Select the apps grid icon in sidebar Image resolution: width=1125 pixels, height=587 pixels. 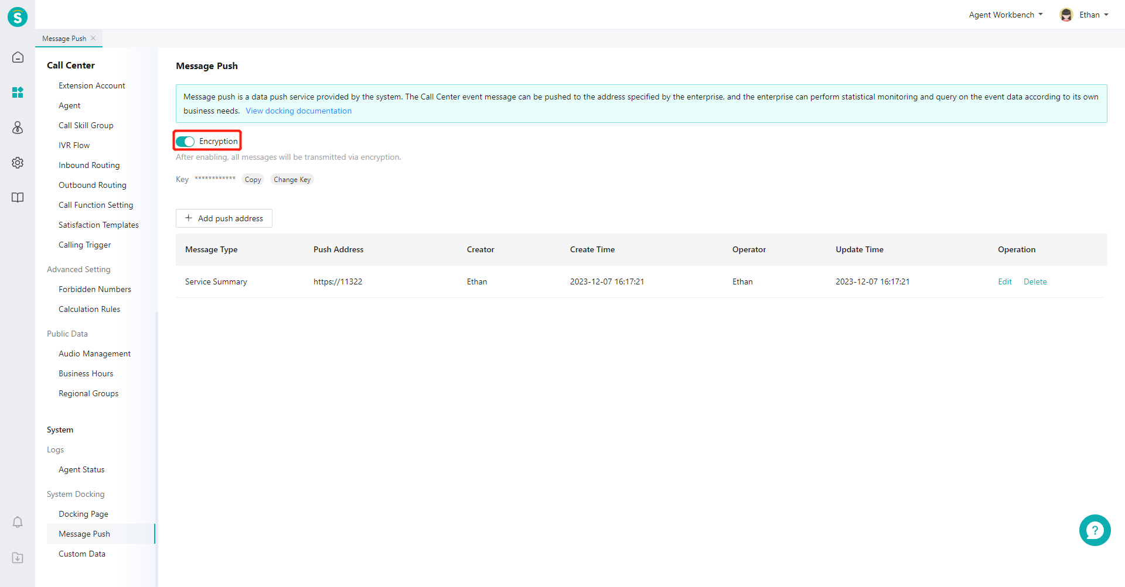tap(18, 92)
